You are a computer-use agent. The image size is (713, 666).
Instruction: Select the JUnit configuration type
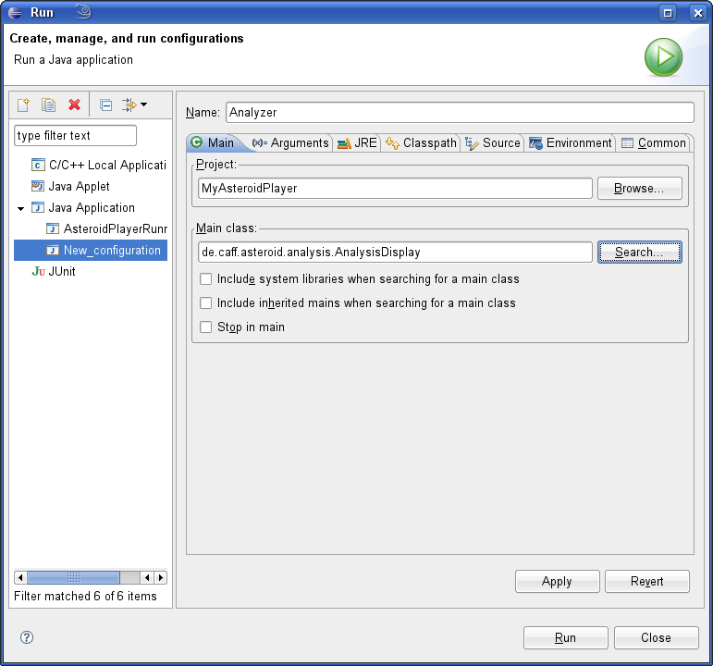click(54, 271)
